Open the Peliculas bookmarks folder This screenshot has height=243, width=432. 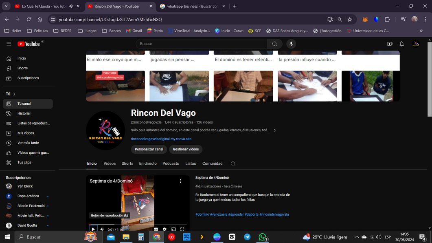(37, 31)
